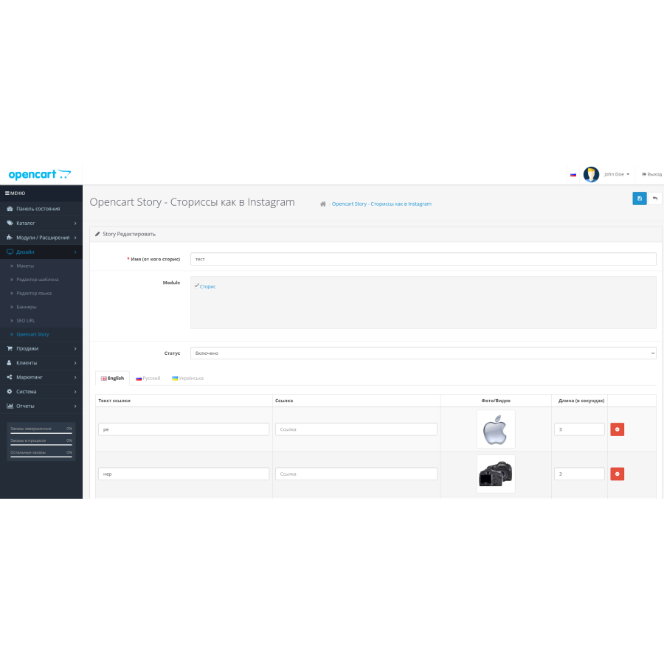Click the home breadcrumb icon
The width and height of the screenshot is (664, 664).
click(x=322, y=204)
